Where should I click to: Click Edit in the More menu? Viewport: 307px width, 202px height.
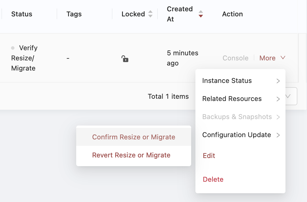[209, 156]
